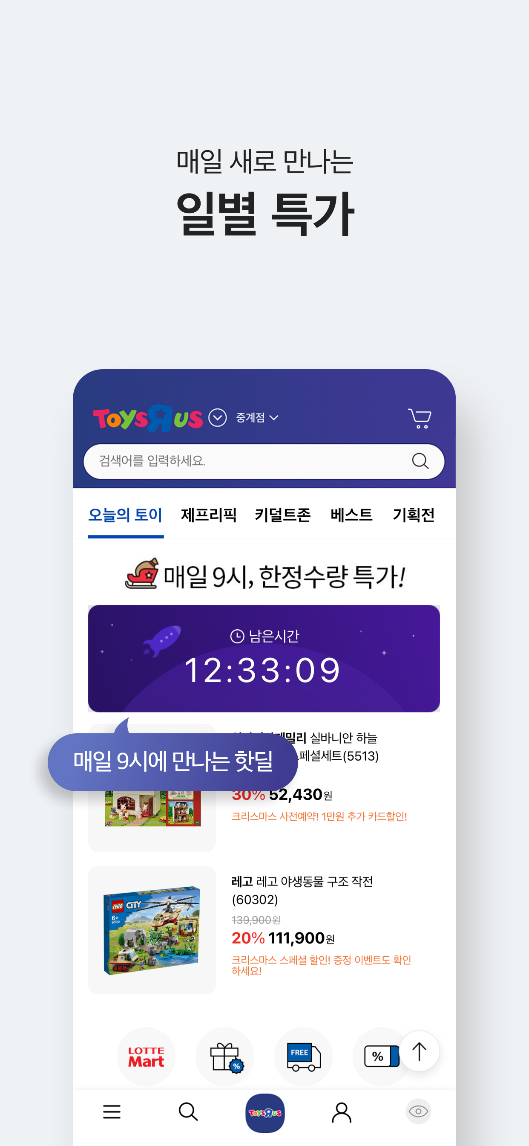529x1146 pixels.
Task: Switch to the 키덜트존 tab
Action: pyautogui.click(x=283, y=515)
